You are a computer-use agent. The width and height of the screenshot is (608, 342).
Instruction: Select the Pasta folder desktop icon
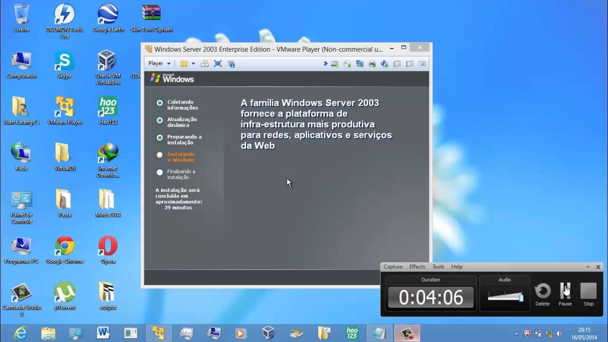(65, 204)
